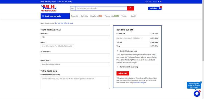
Task: Click the product search input box
Action: pyautogui.click(x=101, y=8)
